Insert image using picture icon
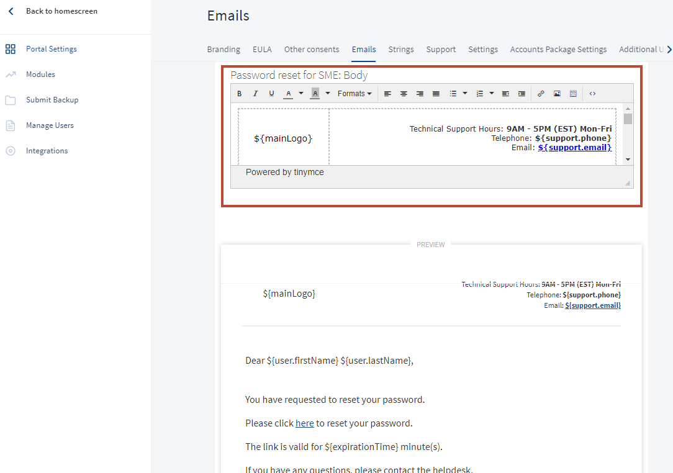 [x=557, y=94]
